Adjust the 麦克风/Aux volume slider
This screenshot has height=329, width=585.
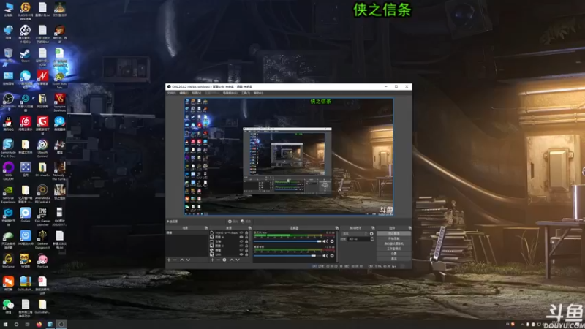pyautogui.click(x=287, y=241)
